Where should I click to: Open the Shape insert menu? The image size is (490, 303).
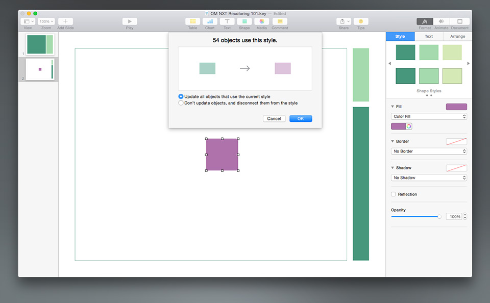(244, 21)
